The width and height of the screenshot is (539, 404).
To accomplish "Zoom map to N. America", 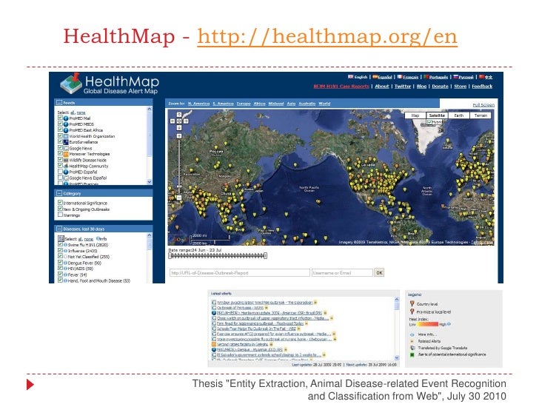I will (x=198, y=104).
